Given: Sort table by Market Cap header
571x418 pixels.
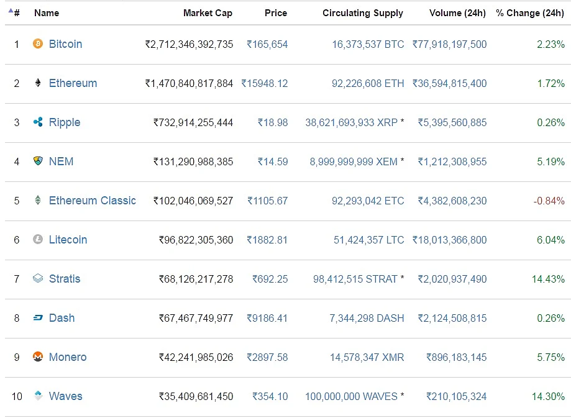Looking at the screenshot, I should click(208, 13).
